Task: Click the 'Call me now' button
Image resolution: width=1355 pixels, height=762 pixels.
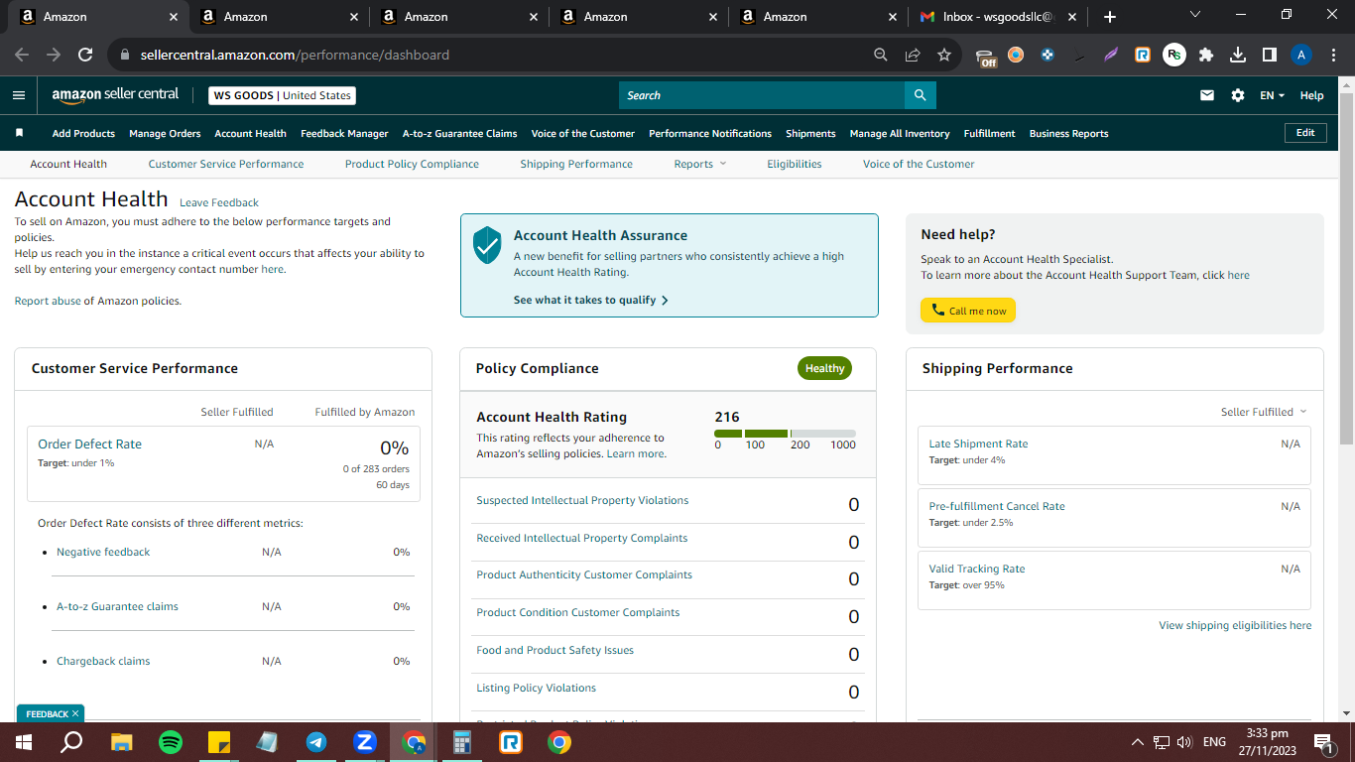Action: click(968, 311)
